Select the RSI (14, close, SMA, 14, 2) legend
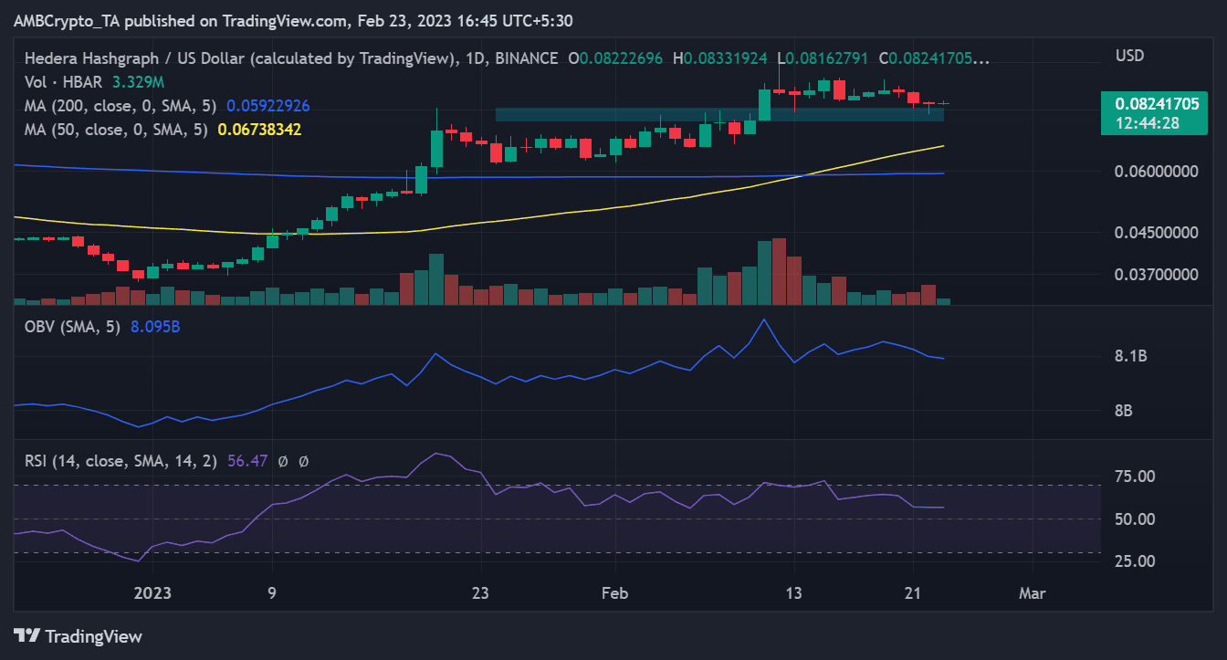The width and height of the screenshot is (1227, 660). tap(121, 461)
